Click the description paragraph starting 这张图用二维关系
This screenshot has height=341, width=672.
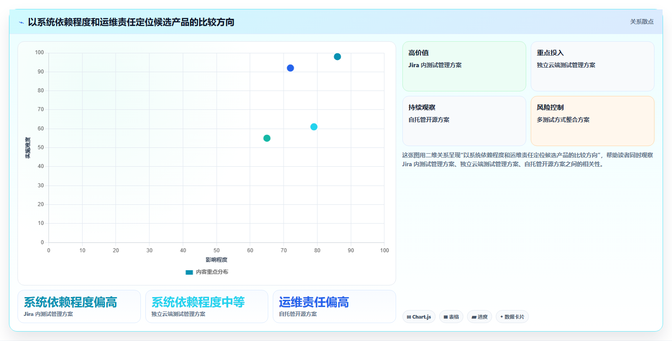tap(528, 160)
